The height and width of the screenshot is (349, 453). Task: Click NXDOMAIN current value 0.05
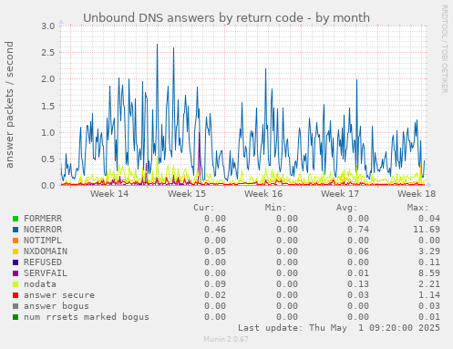[x=215, y=251]
